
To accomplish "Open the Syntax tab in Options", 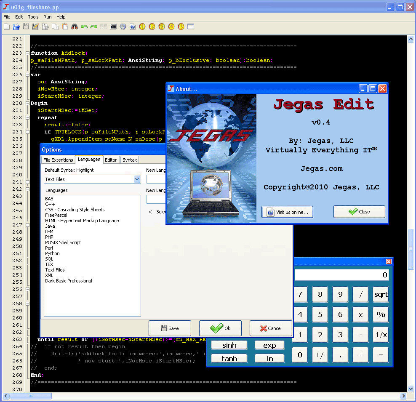I will (x=130, y=160).
